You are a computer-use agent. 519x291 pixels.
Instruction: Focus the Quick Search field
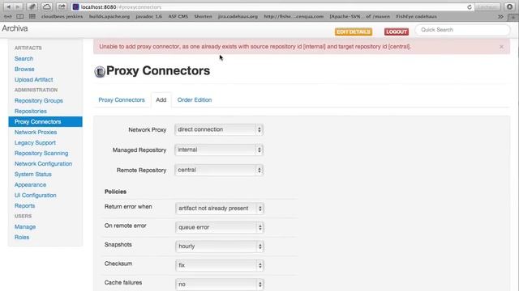462,30
